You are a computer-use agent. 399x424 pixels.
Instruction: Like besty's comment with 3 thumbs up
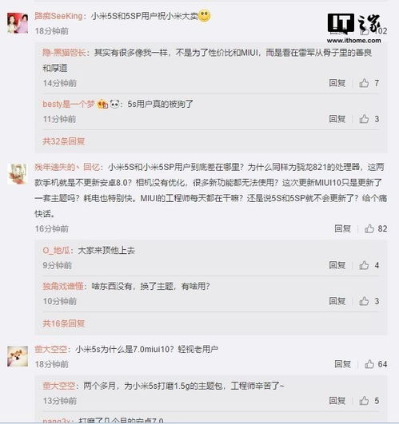(364, 119)
